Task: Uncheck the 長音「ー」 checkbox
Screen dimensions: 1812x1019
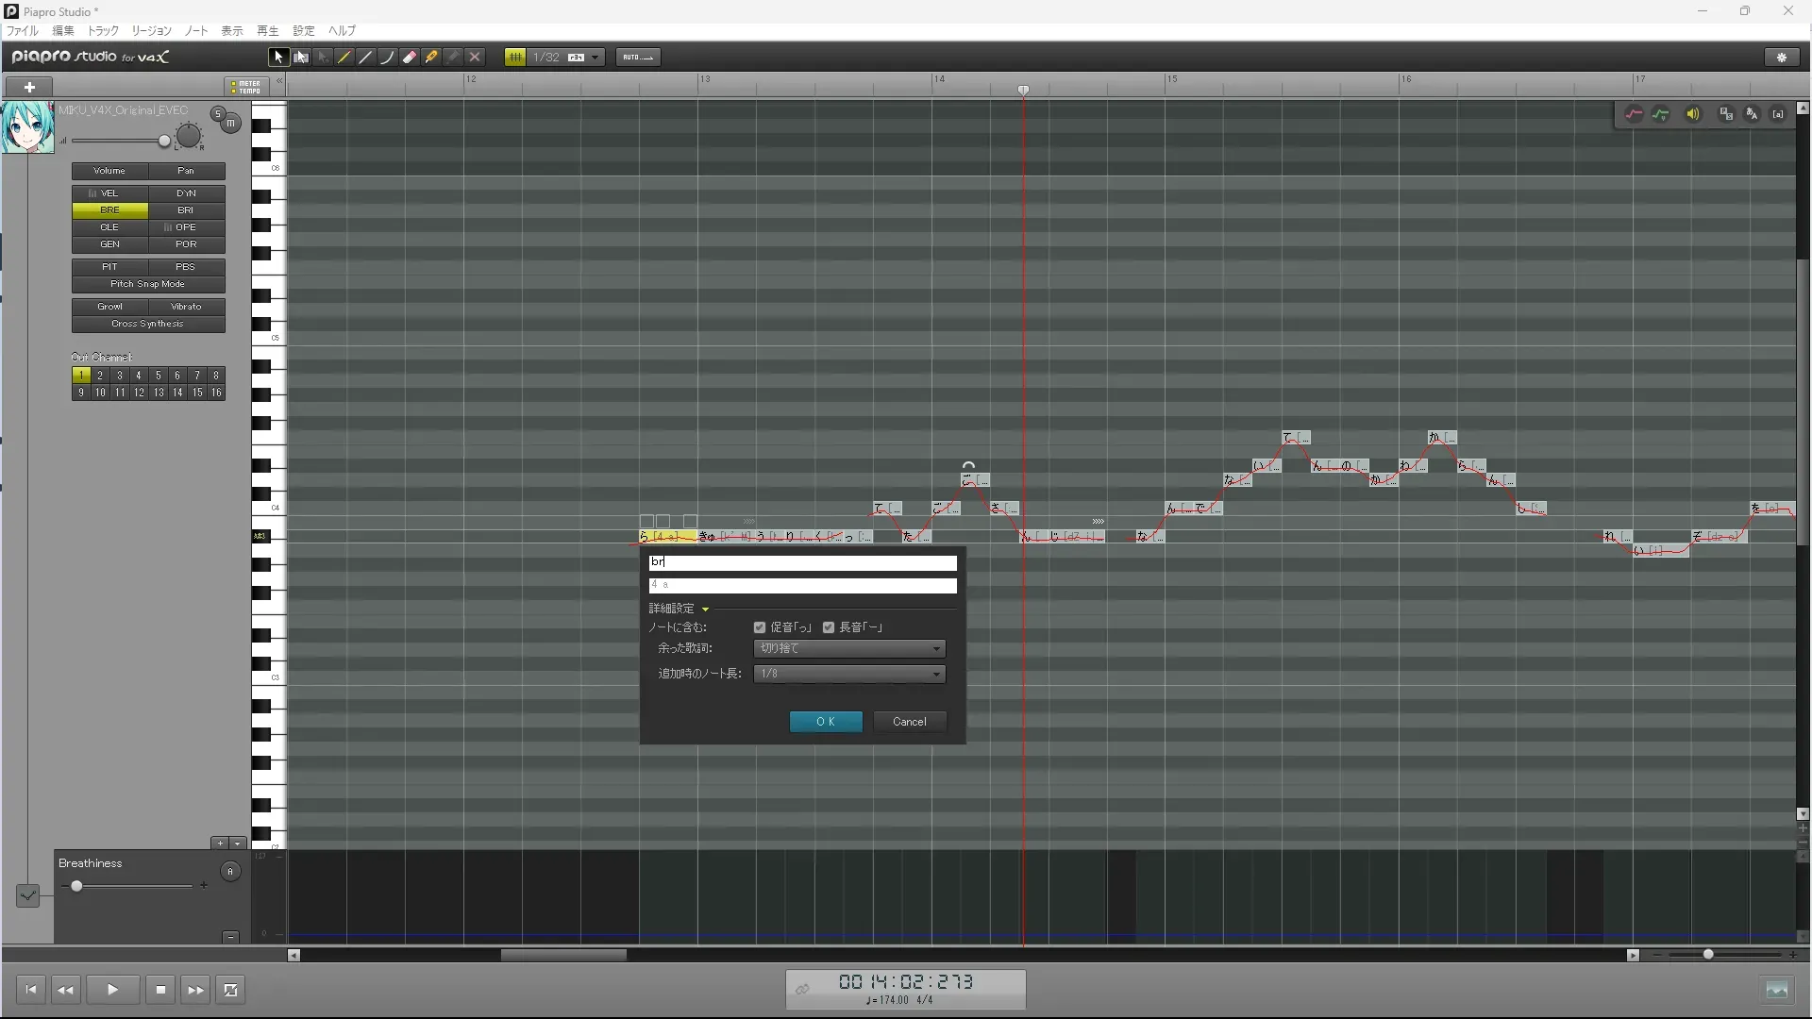Action: click(x=829, y=627)
